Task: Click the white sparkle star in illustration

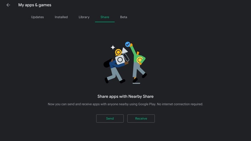Action: [x=113, y=47]
